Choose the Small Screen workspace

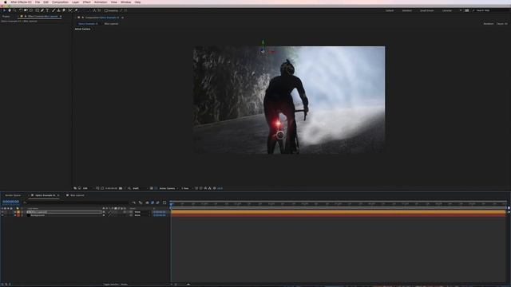click(426, 10)
